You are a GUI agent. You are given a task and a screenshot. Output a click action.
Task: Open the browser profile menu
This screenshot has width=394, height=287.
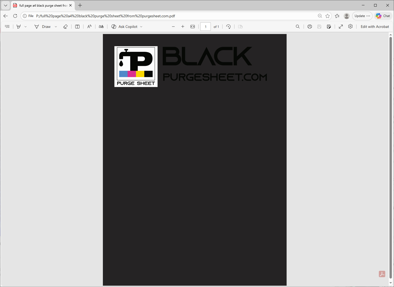pyautogui.click(x=347, y=16)
